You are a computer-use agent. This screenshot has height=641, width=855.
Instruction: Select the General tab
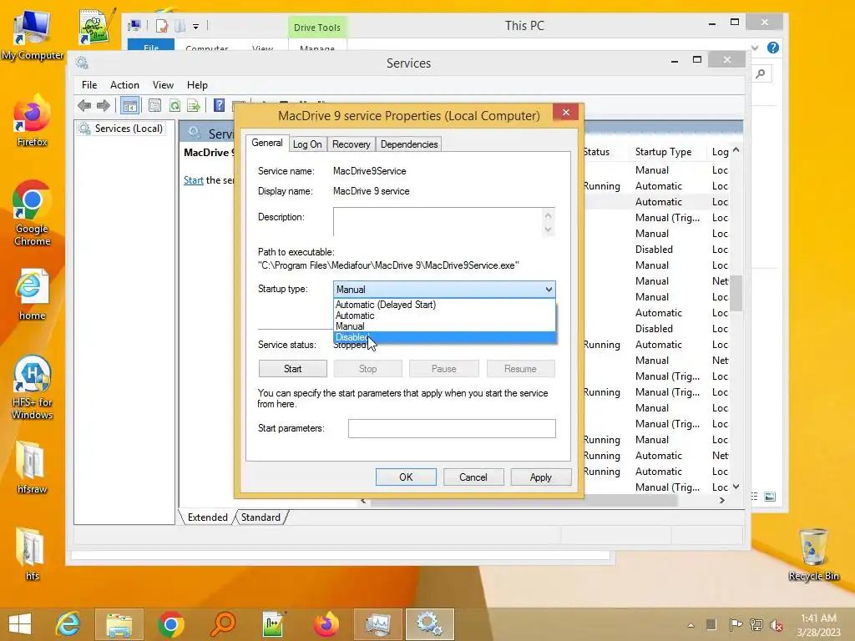266,143
